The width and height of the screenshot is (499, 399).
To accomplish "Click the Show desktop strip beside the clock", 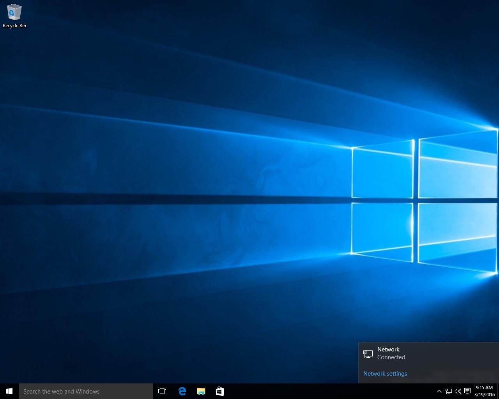I will 498,391.
